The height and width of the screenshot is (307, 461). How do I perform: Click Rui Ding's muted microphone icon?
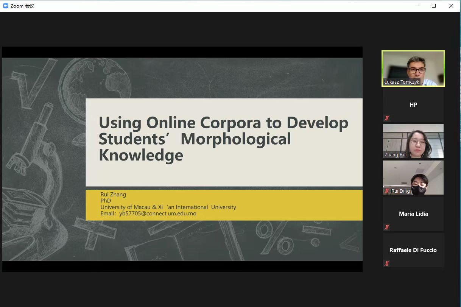point(387,191)
